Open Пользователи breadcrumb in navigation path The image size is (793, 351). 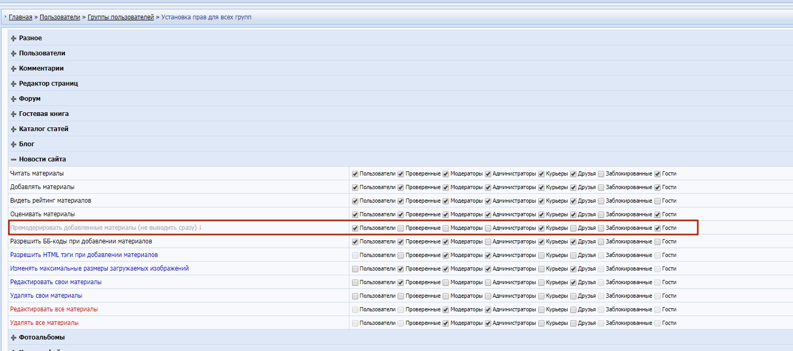60,17
